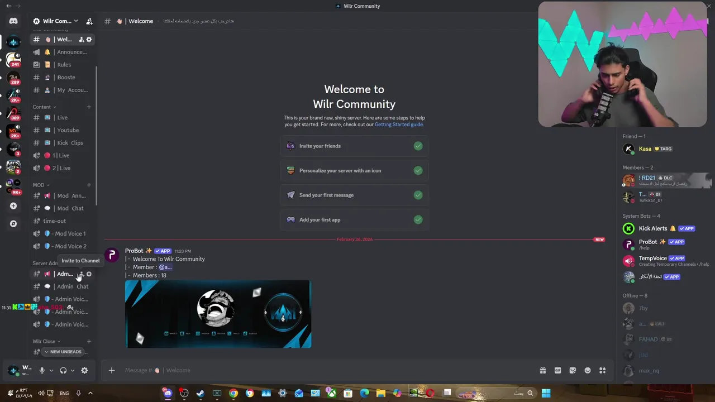Image resolution: width=715 pixels, height=402 pixels.
Task: Open settings gear on Admin channel row
Action: [89, 274]
